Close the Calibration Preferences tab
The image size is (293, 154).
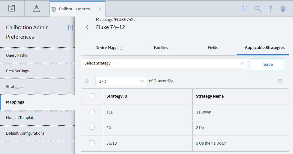[x=100, y=9]
